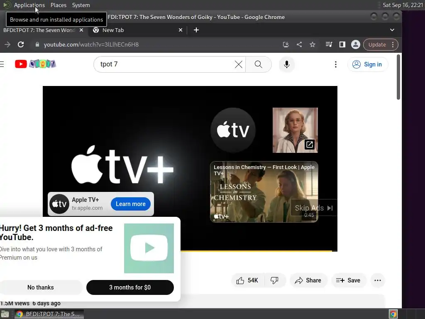Clear the search box text
425x319 pixels.
point(239,64)
